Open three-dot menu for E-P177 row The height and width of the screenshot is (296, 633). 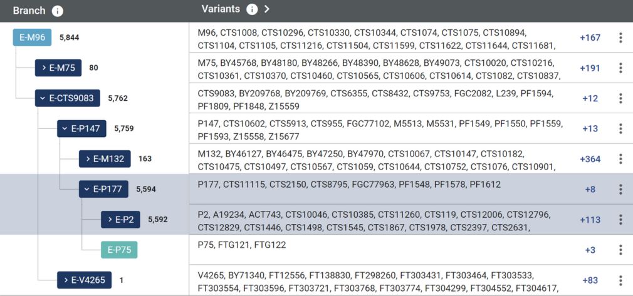click(620, 189)
